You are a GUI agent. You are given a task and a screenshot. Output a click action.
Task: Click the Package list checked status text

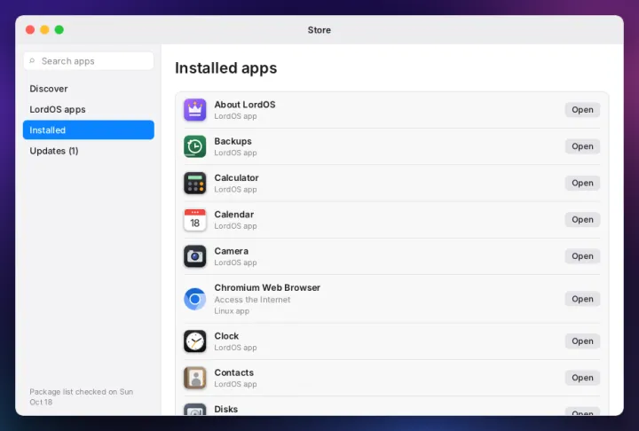pyautogui.click(x=81, y=396)
